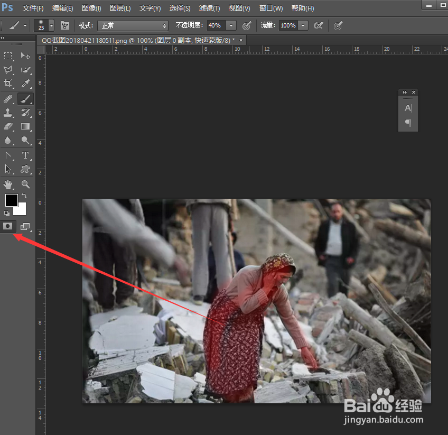Enable airbrush mode in options bar
Viewport: 448px width, 435px height.
click(x=319, y=25)
